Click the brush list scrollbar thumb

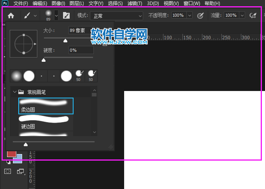pyautogui.click(x=94, y=94)
